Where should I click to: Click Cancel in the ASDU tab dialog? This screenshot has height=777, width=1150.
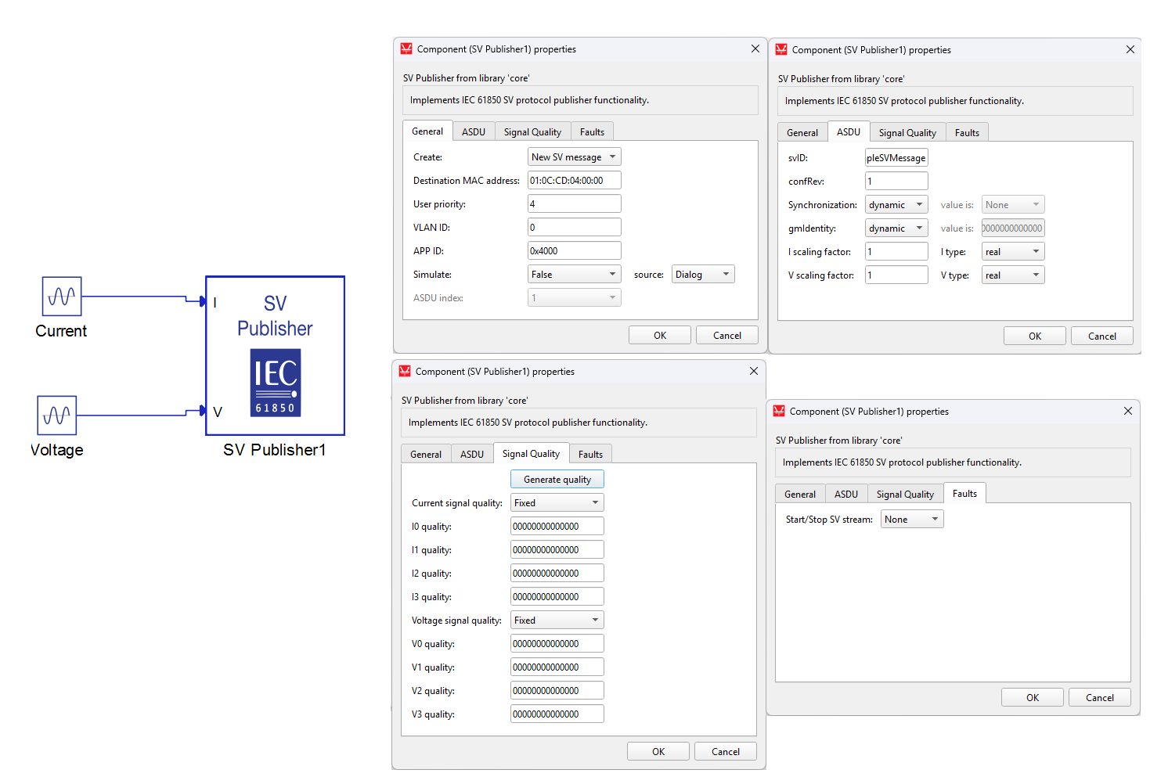point(1101,336)
